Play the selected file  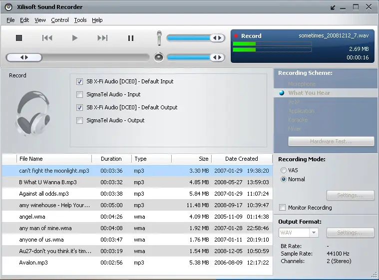coord(75,38)
